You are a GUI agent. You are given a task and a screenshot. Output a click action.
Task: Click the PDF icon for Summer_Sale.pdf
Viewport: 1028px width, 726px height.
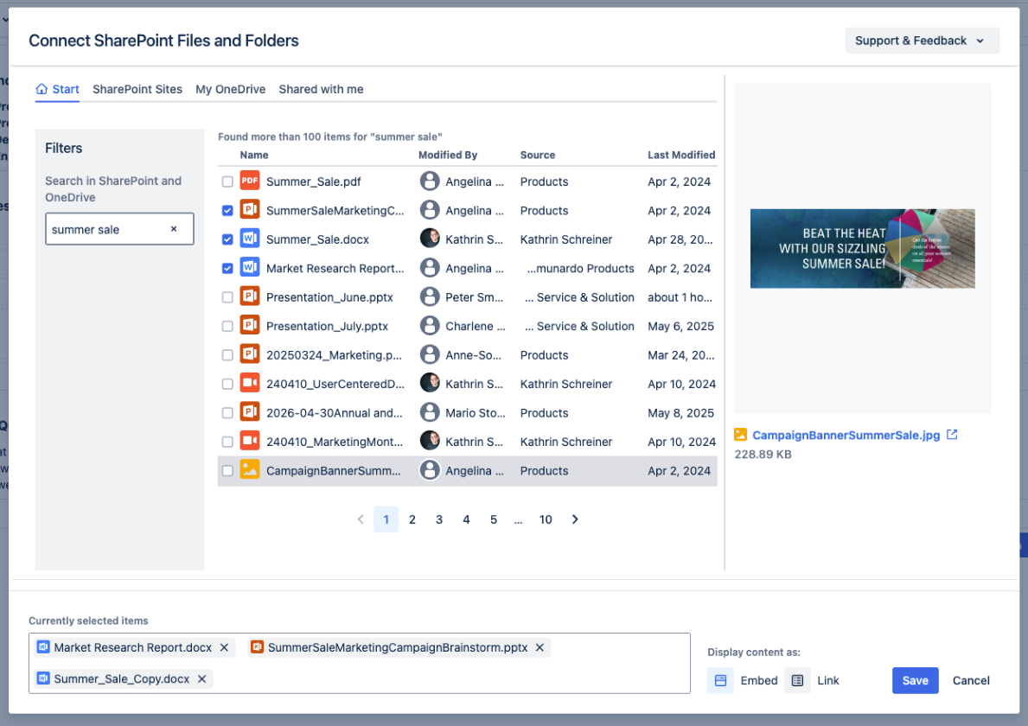click(x=250, y=181)
